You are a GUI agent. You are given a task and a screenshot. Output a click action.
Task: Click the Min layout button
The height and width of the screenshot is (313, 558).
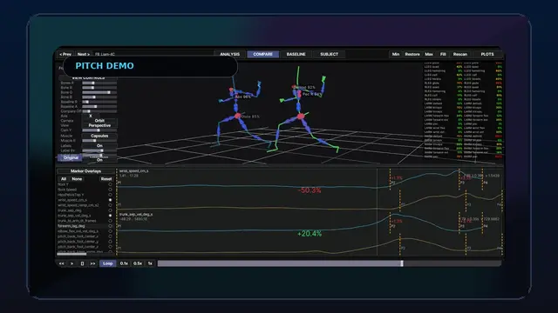point(396,54)
